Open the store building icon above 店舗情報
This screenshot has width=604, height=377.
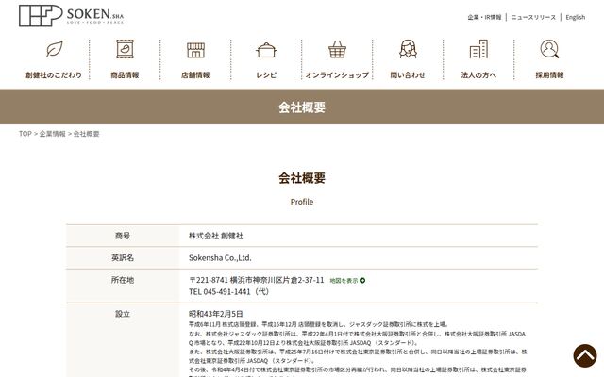tap(195, 50)
